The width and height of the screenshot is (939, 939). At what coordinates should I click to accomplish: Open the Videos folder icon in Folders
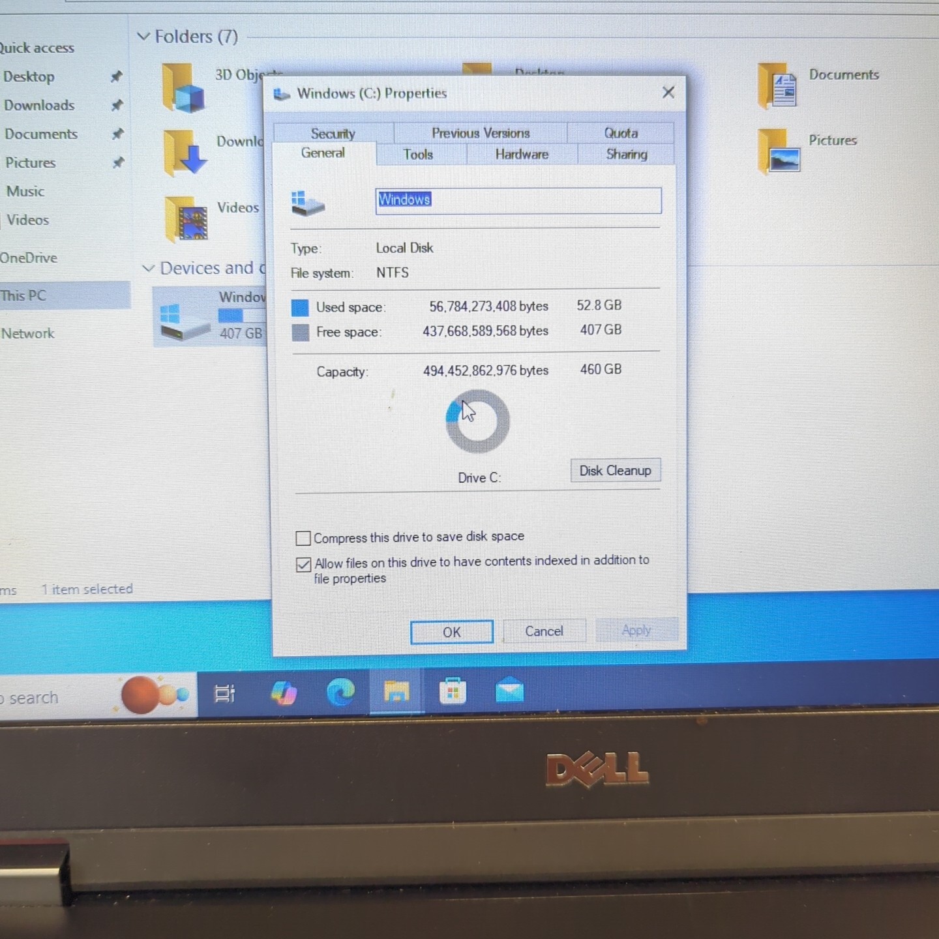click(x=186, y=218)
